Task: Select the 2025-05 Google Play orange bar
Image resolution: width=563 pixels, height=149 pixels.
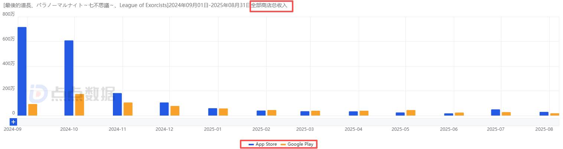Action: pos(411,113)
